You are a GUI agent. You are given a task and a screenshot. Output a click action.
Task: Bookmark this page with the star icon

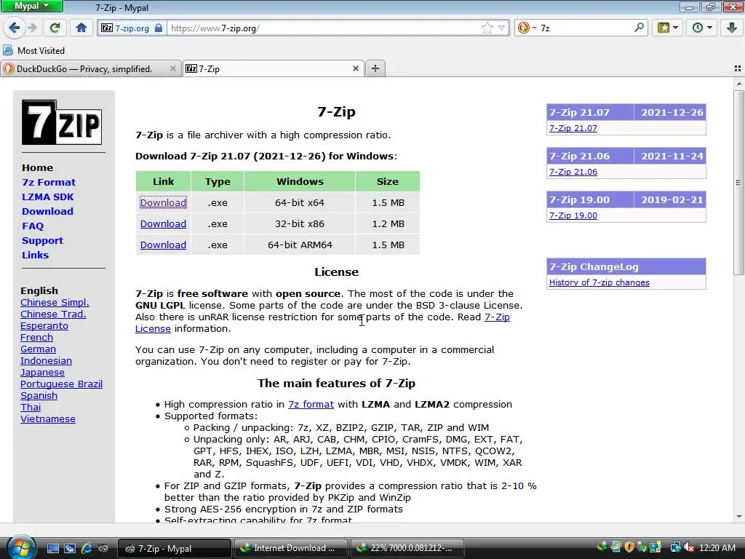tap(487, 28)
